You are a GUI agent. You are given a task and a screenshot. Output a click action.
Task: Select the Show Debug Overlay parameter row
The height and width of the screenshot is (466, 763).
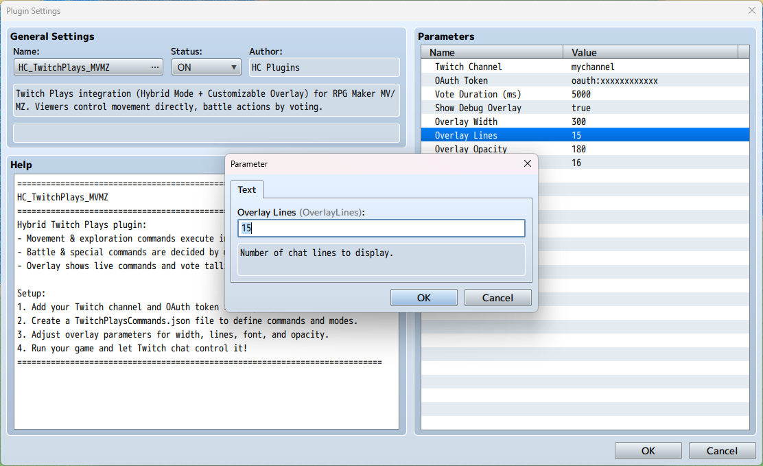point(585,108)
